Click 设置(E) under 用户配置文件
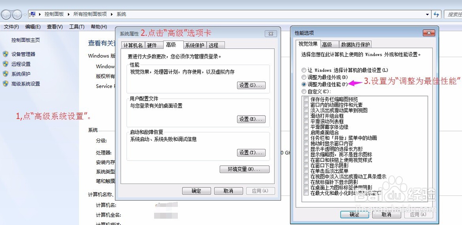This screenshot has height=225, width=462. pyautogui.click(x=251, y=119)
